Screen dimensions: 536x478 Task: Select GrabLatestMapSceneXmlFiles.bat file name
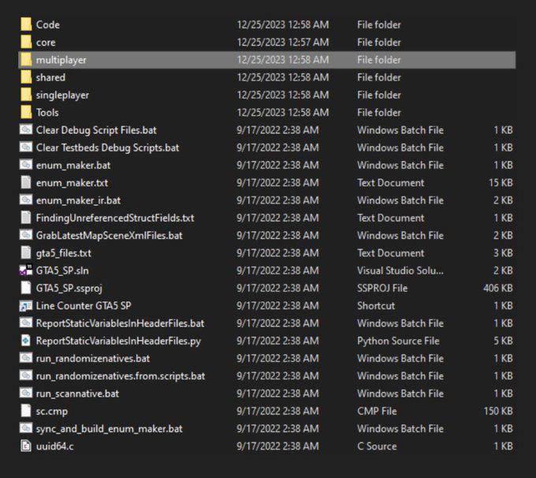(x=109, y=235)
